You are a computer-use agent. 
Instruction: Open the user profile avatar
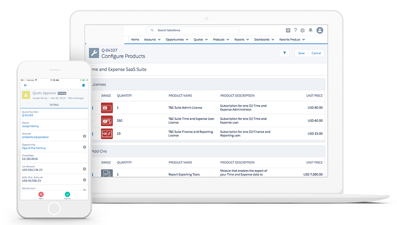point(320,30)
